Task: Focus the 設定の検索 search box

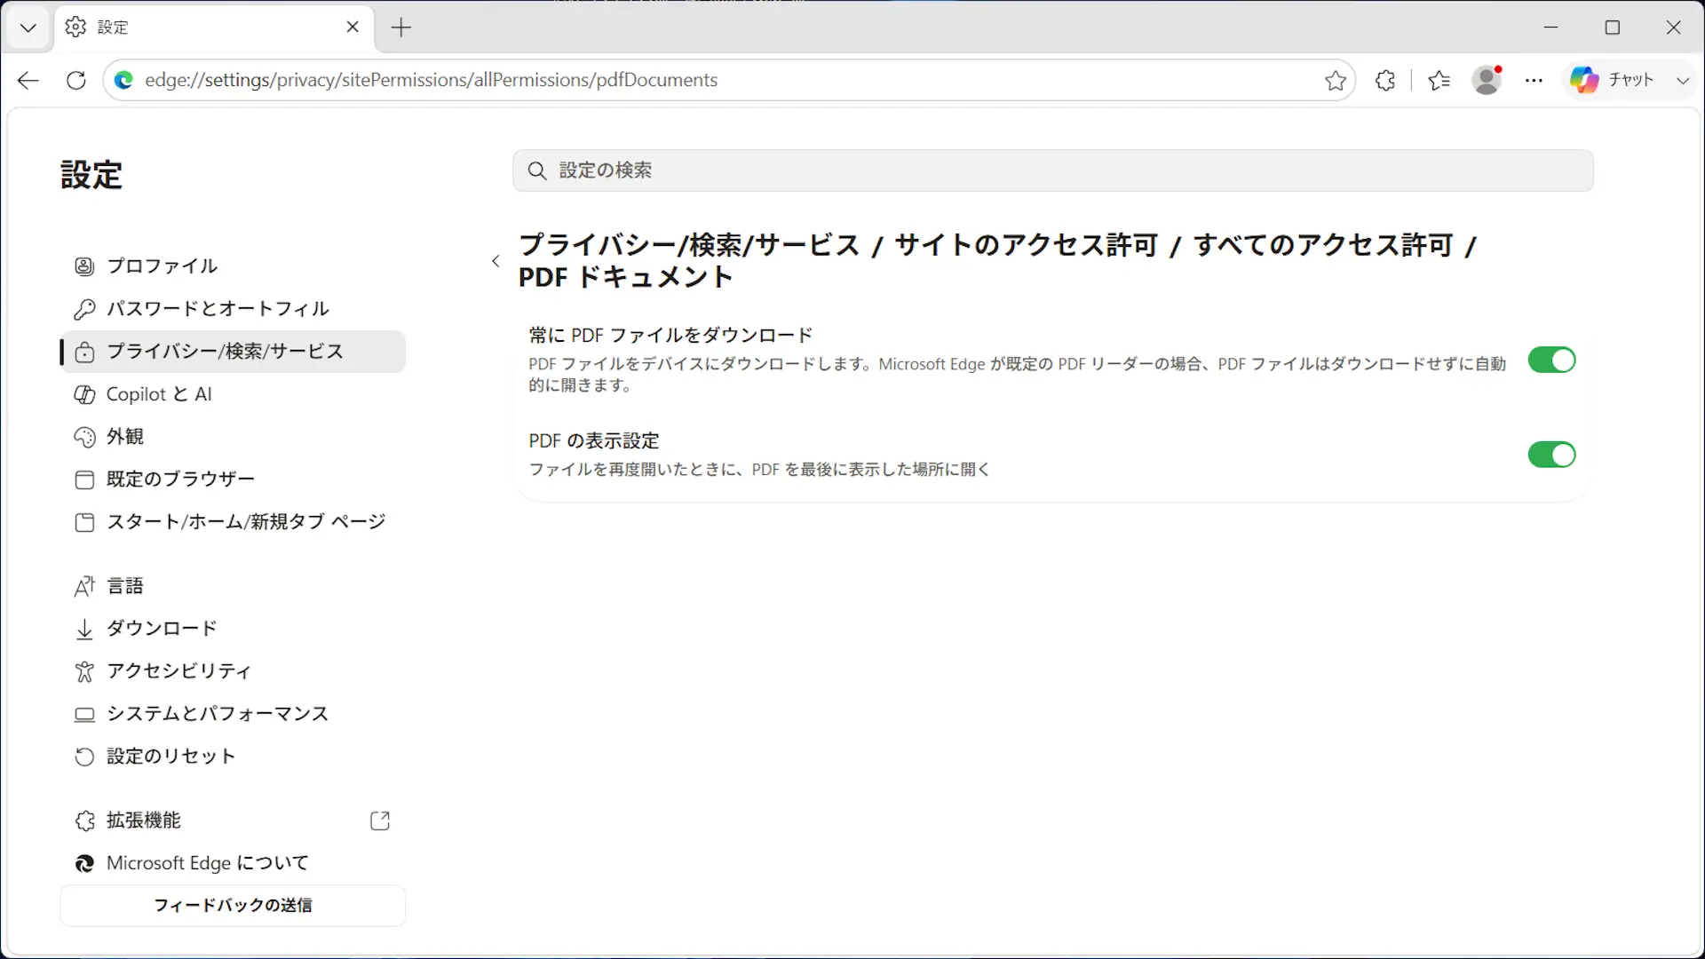Action: tap(1053, 170)
